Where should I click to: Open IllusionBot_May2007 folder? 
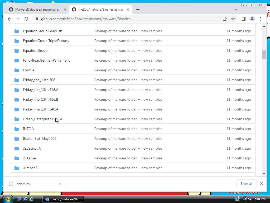40,139
